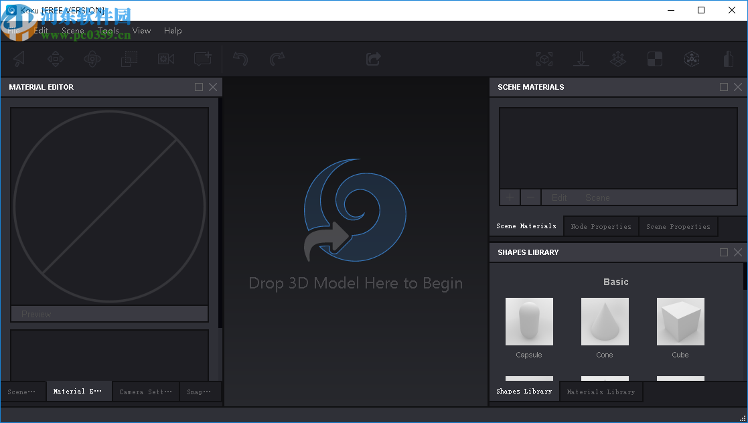The height and width of the screenshot is (423, 748).
Task: Click the Preview button in Material Editor
Action: [109, 314]
